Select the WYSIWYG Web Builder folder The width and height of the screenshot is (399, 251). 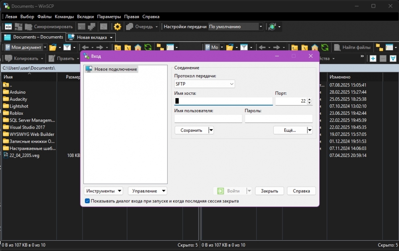click(32, 134)
